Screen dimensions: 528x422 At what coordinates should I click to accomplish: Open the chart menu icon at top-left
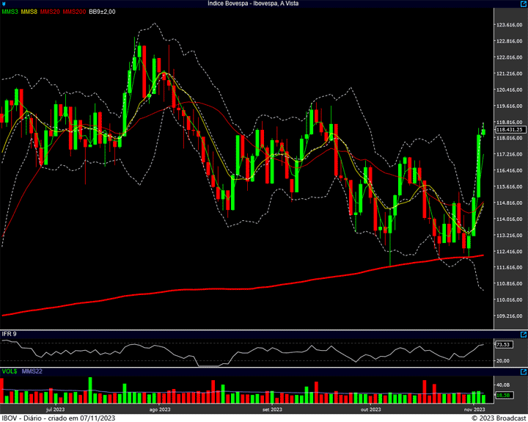click(x=4, y=4)
